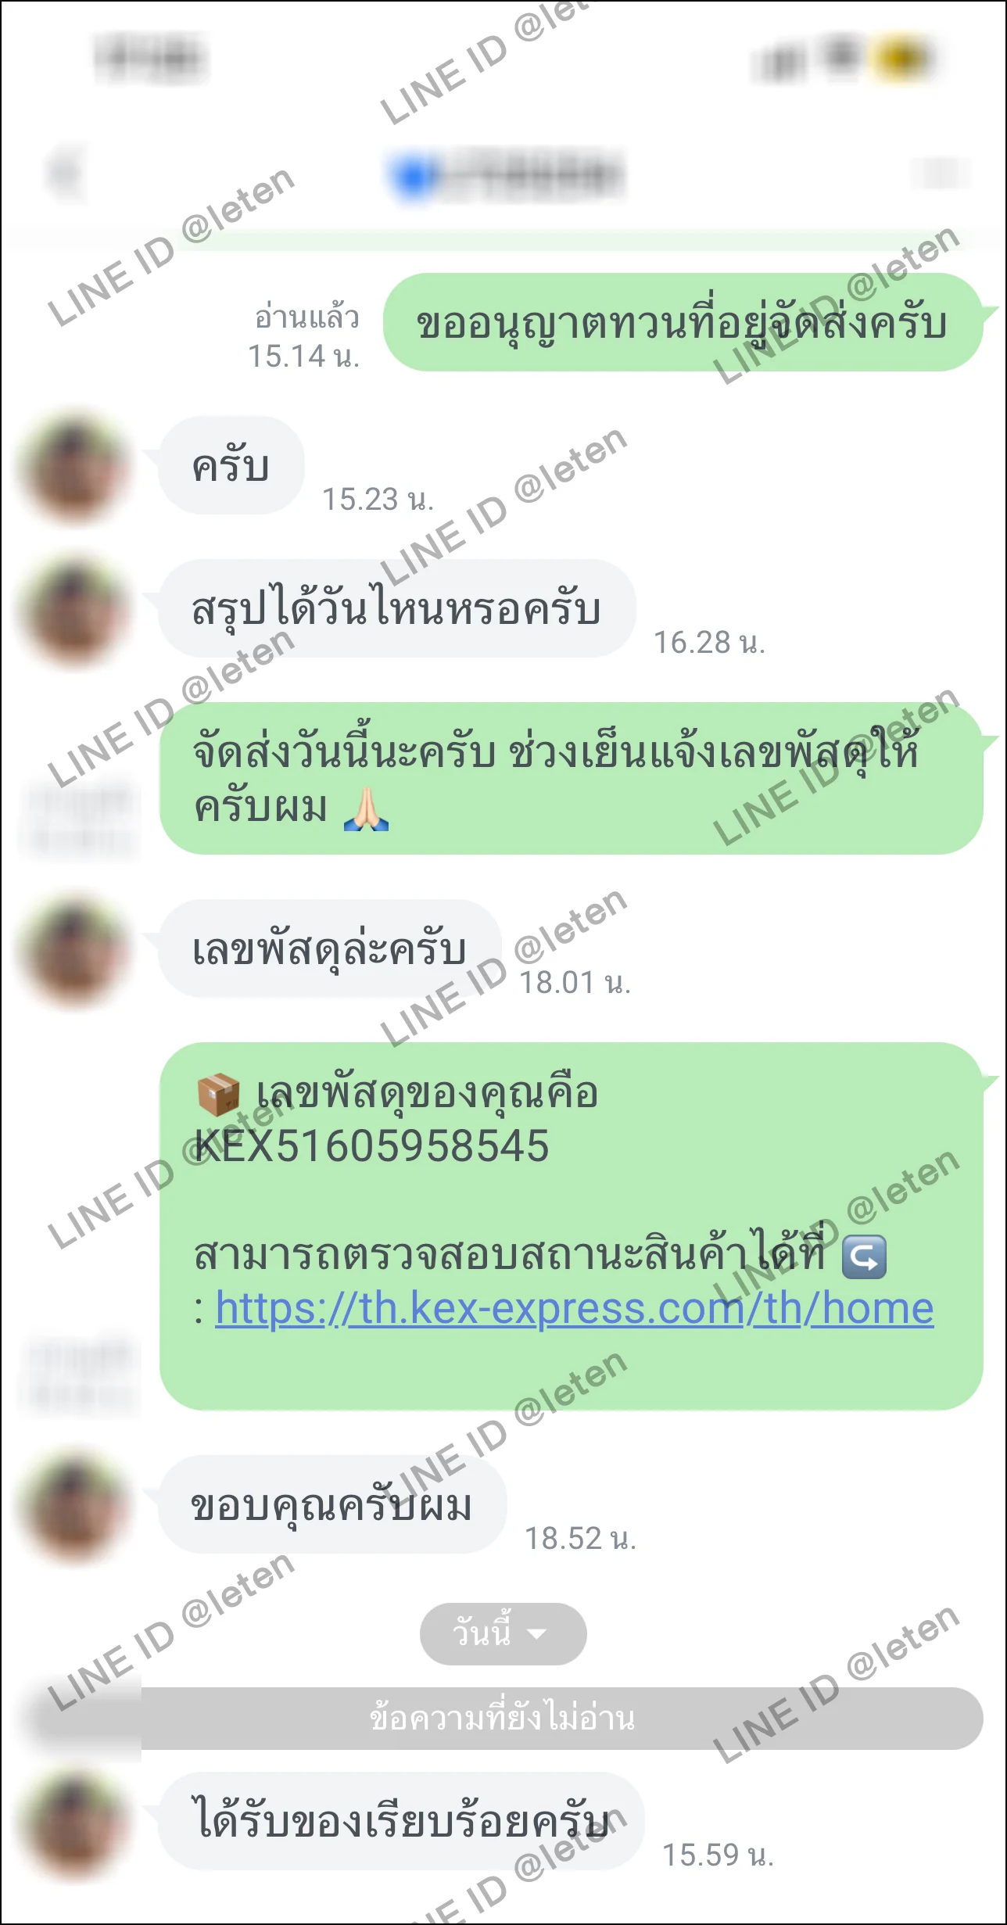Tap the battery icon in status bar
The image size is (1007, 1925).
pyautogui.click(x=904, y=59)
